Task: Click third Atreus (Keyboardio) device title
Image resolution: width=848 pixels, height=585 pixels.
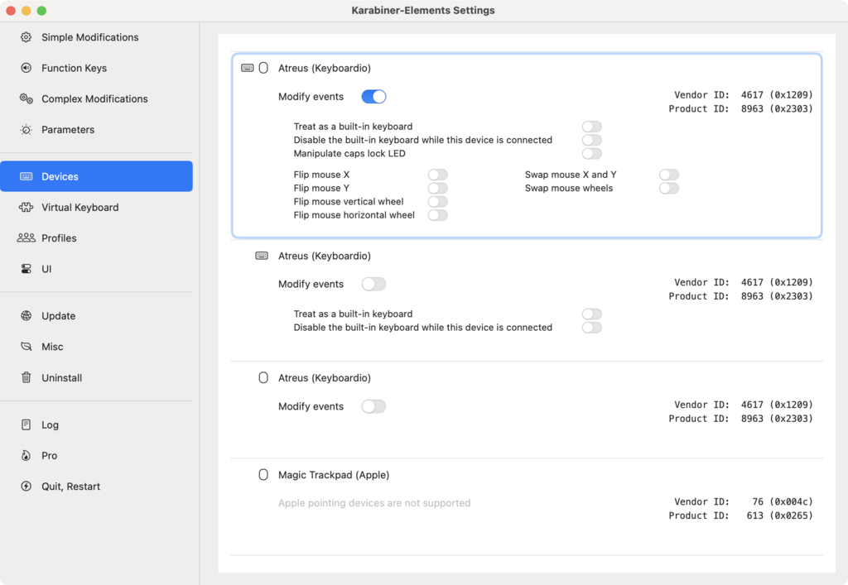Action: 325,378
